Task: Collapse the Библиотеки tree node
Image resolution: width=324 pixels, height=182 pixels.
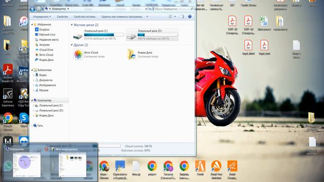Action: coord(32,70)
